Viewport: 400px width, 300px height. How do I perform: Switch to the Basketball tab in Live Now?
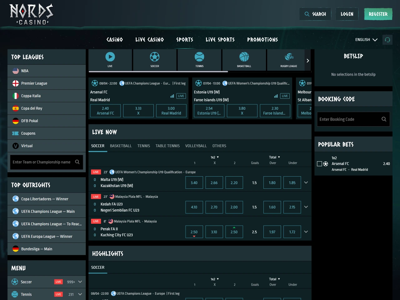pos(121,146)
